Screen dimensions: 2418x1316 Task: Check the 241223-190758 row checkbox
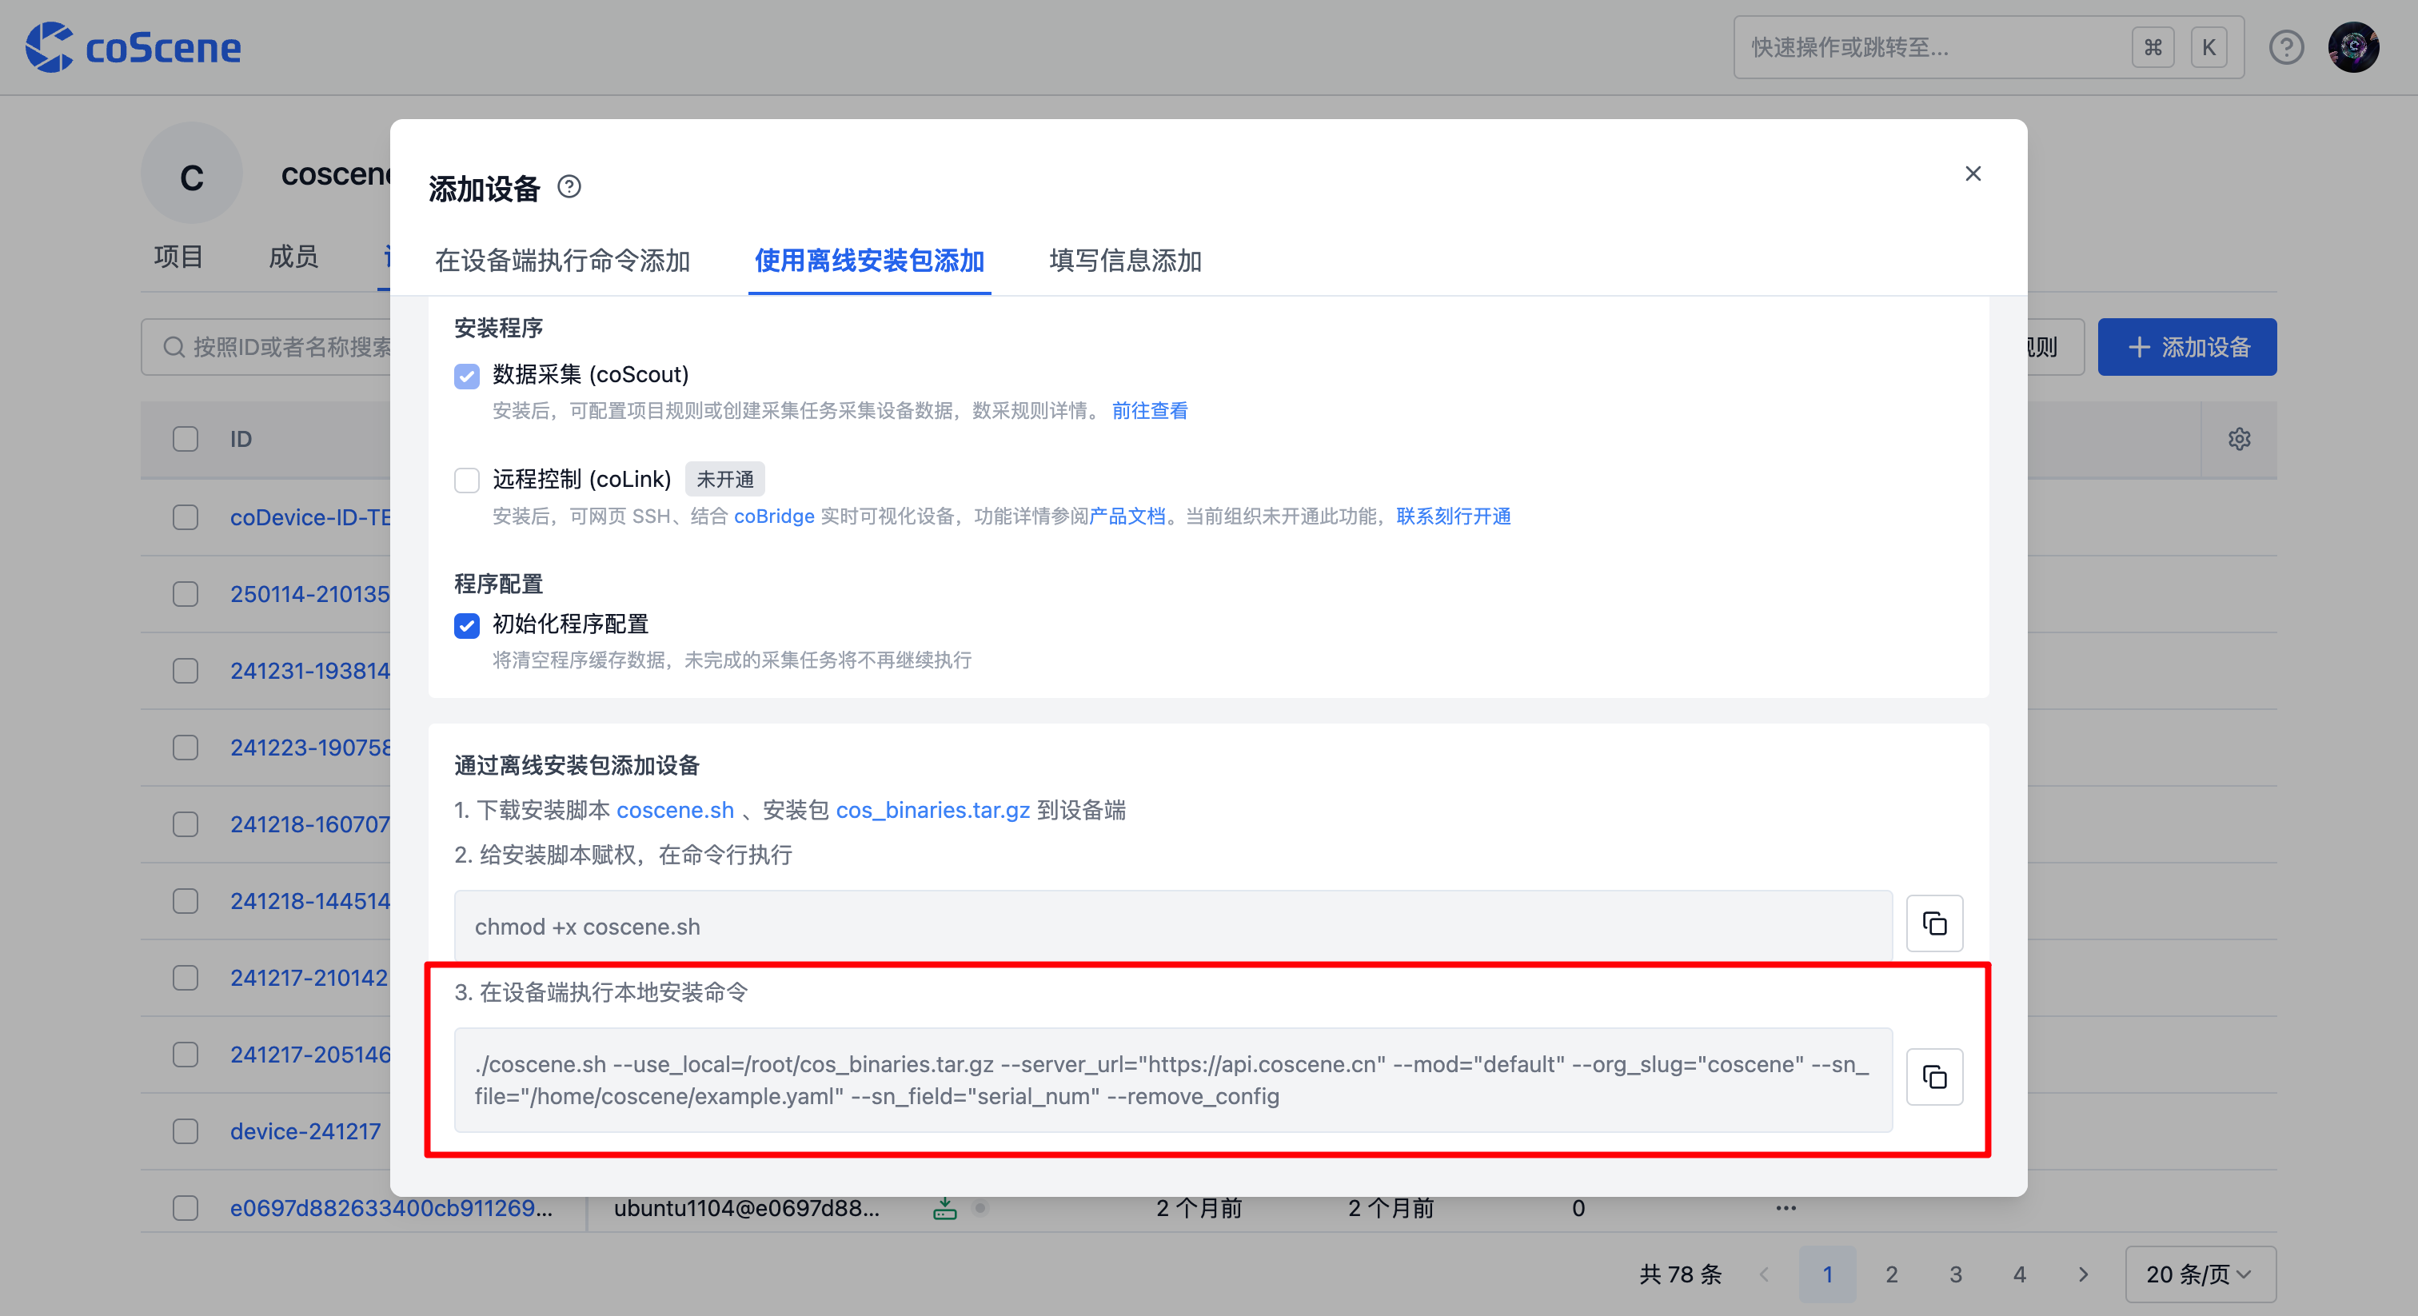tap(186, 748)
